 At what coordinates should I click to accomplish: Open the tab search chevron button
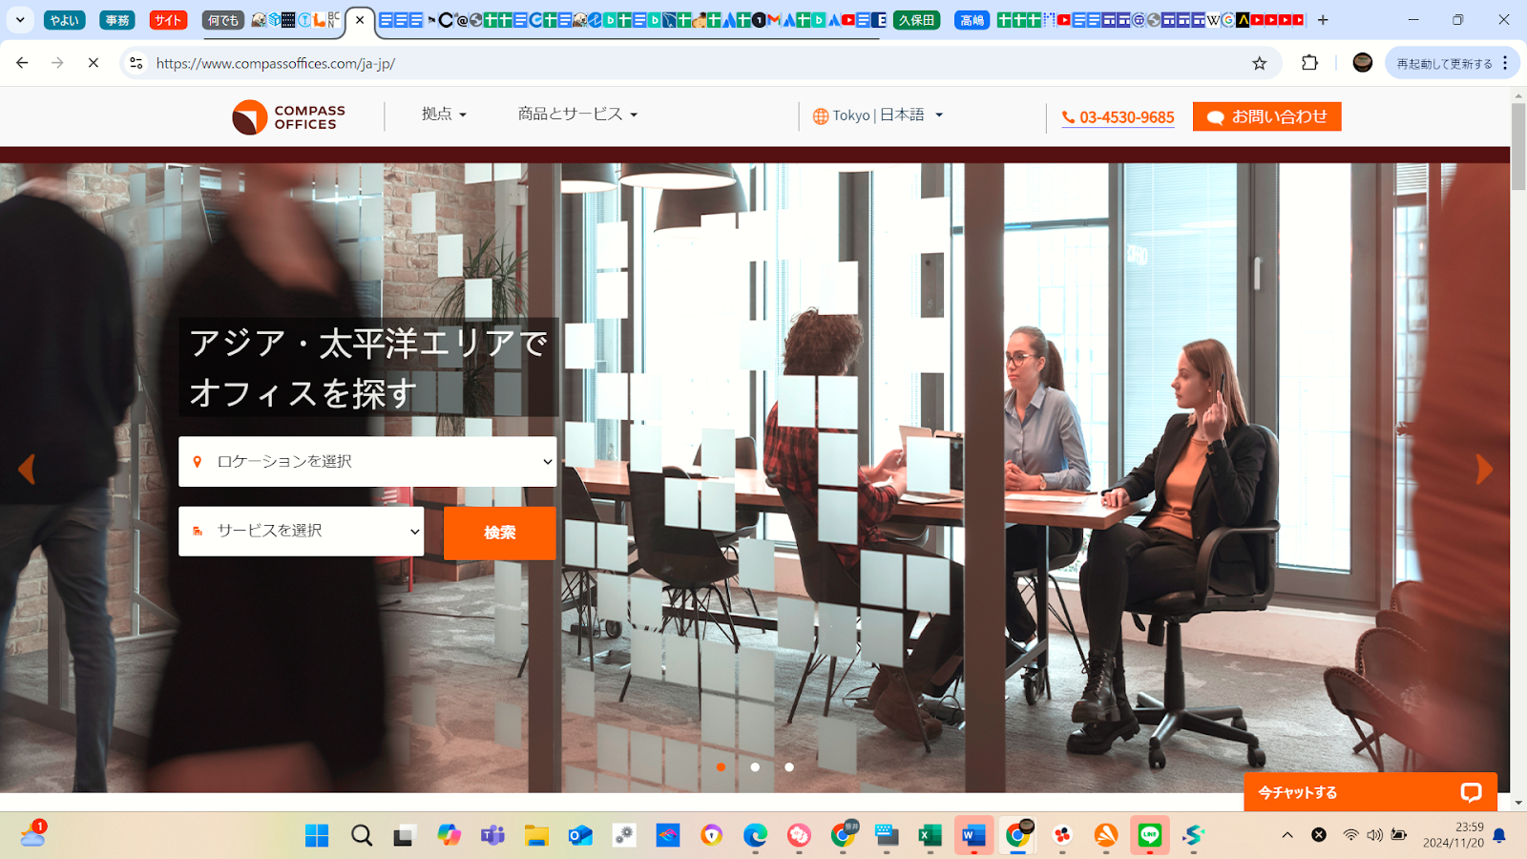(20, 20)
